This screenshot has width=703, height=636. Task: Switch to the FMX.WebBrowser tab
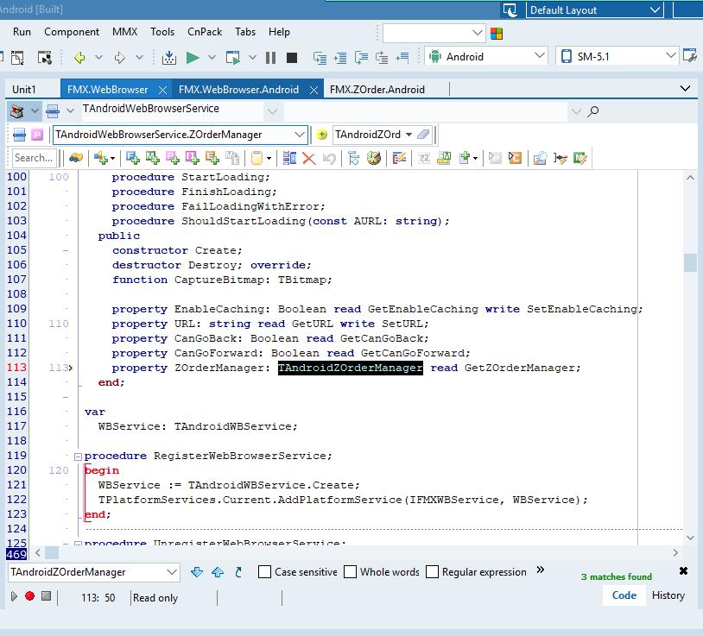click(108, 90)
